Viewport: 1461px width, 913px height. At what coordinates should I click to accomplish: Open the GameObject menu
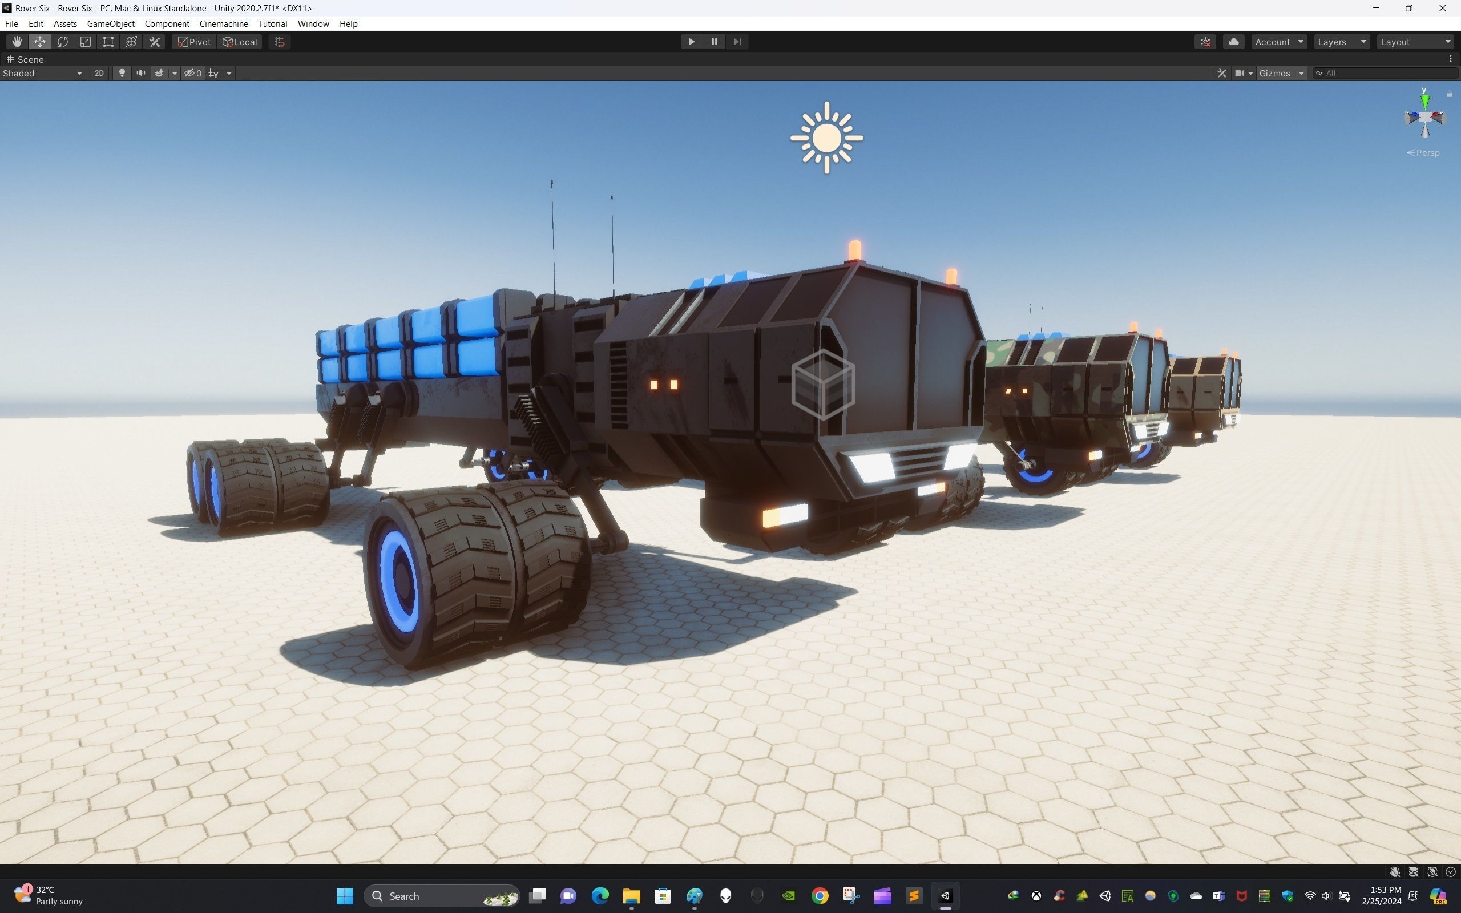[111, 23]
